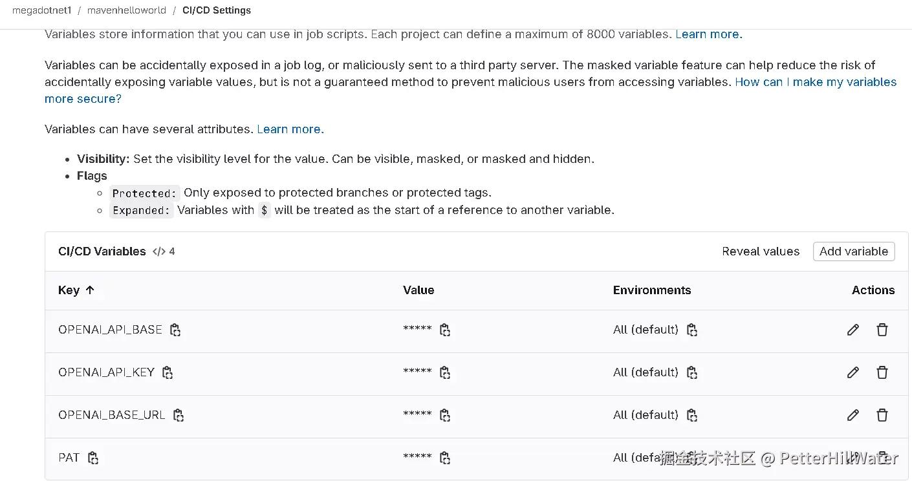The height and width of the screenshot is (481, 912).
Task: Edit the OPENAI_API_BASE variable
Action: (853, 330)
